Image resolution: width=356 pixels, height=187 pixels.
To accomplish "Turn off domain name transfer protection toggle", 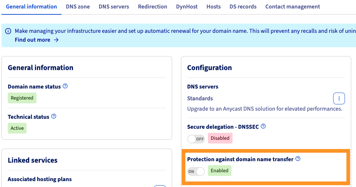I will coord(196,171).
